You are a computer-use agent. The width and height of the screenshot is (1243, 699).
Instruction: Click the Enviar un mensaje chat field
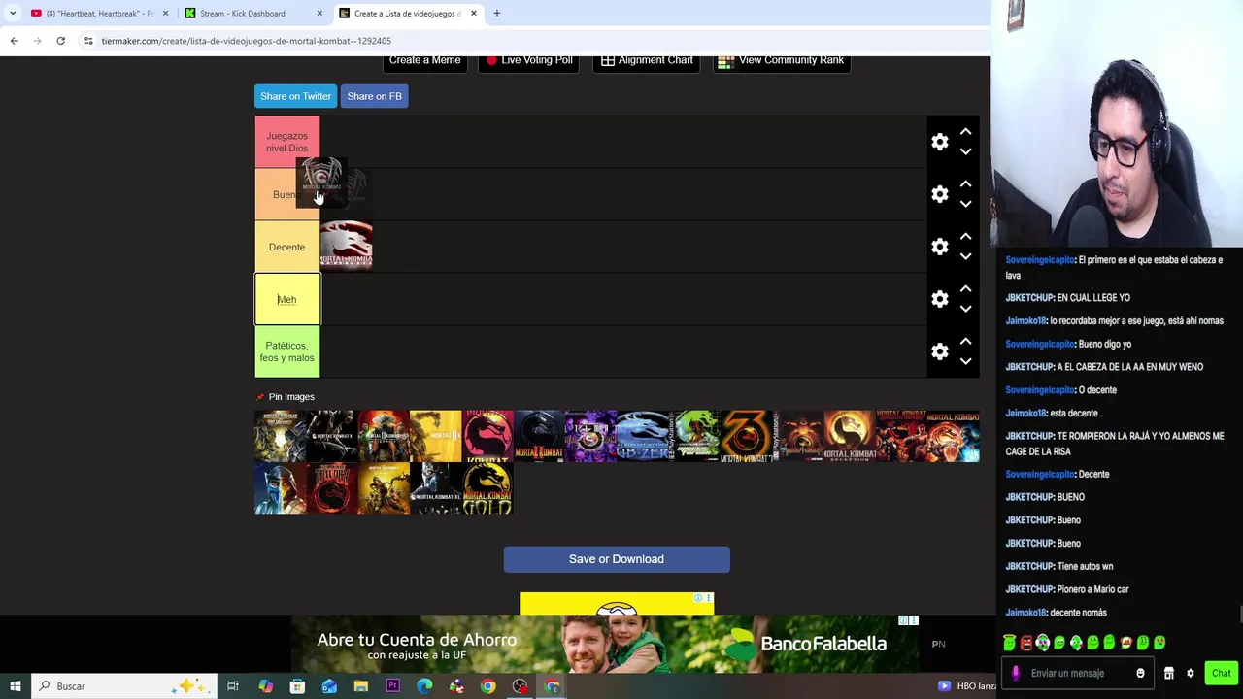pos(1078,673)
